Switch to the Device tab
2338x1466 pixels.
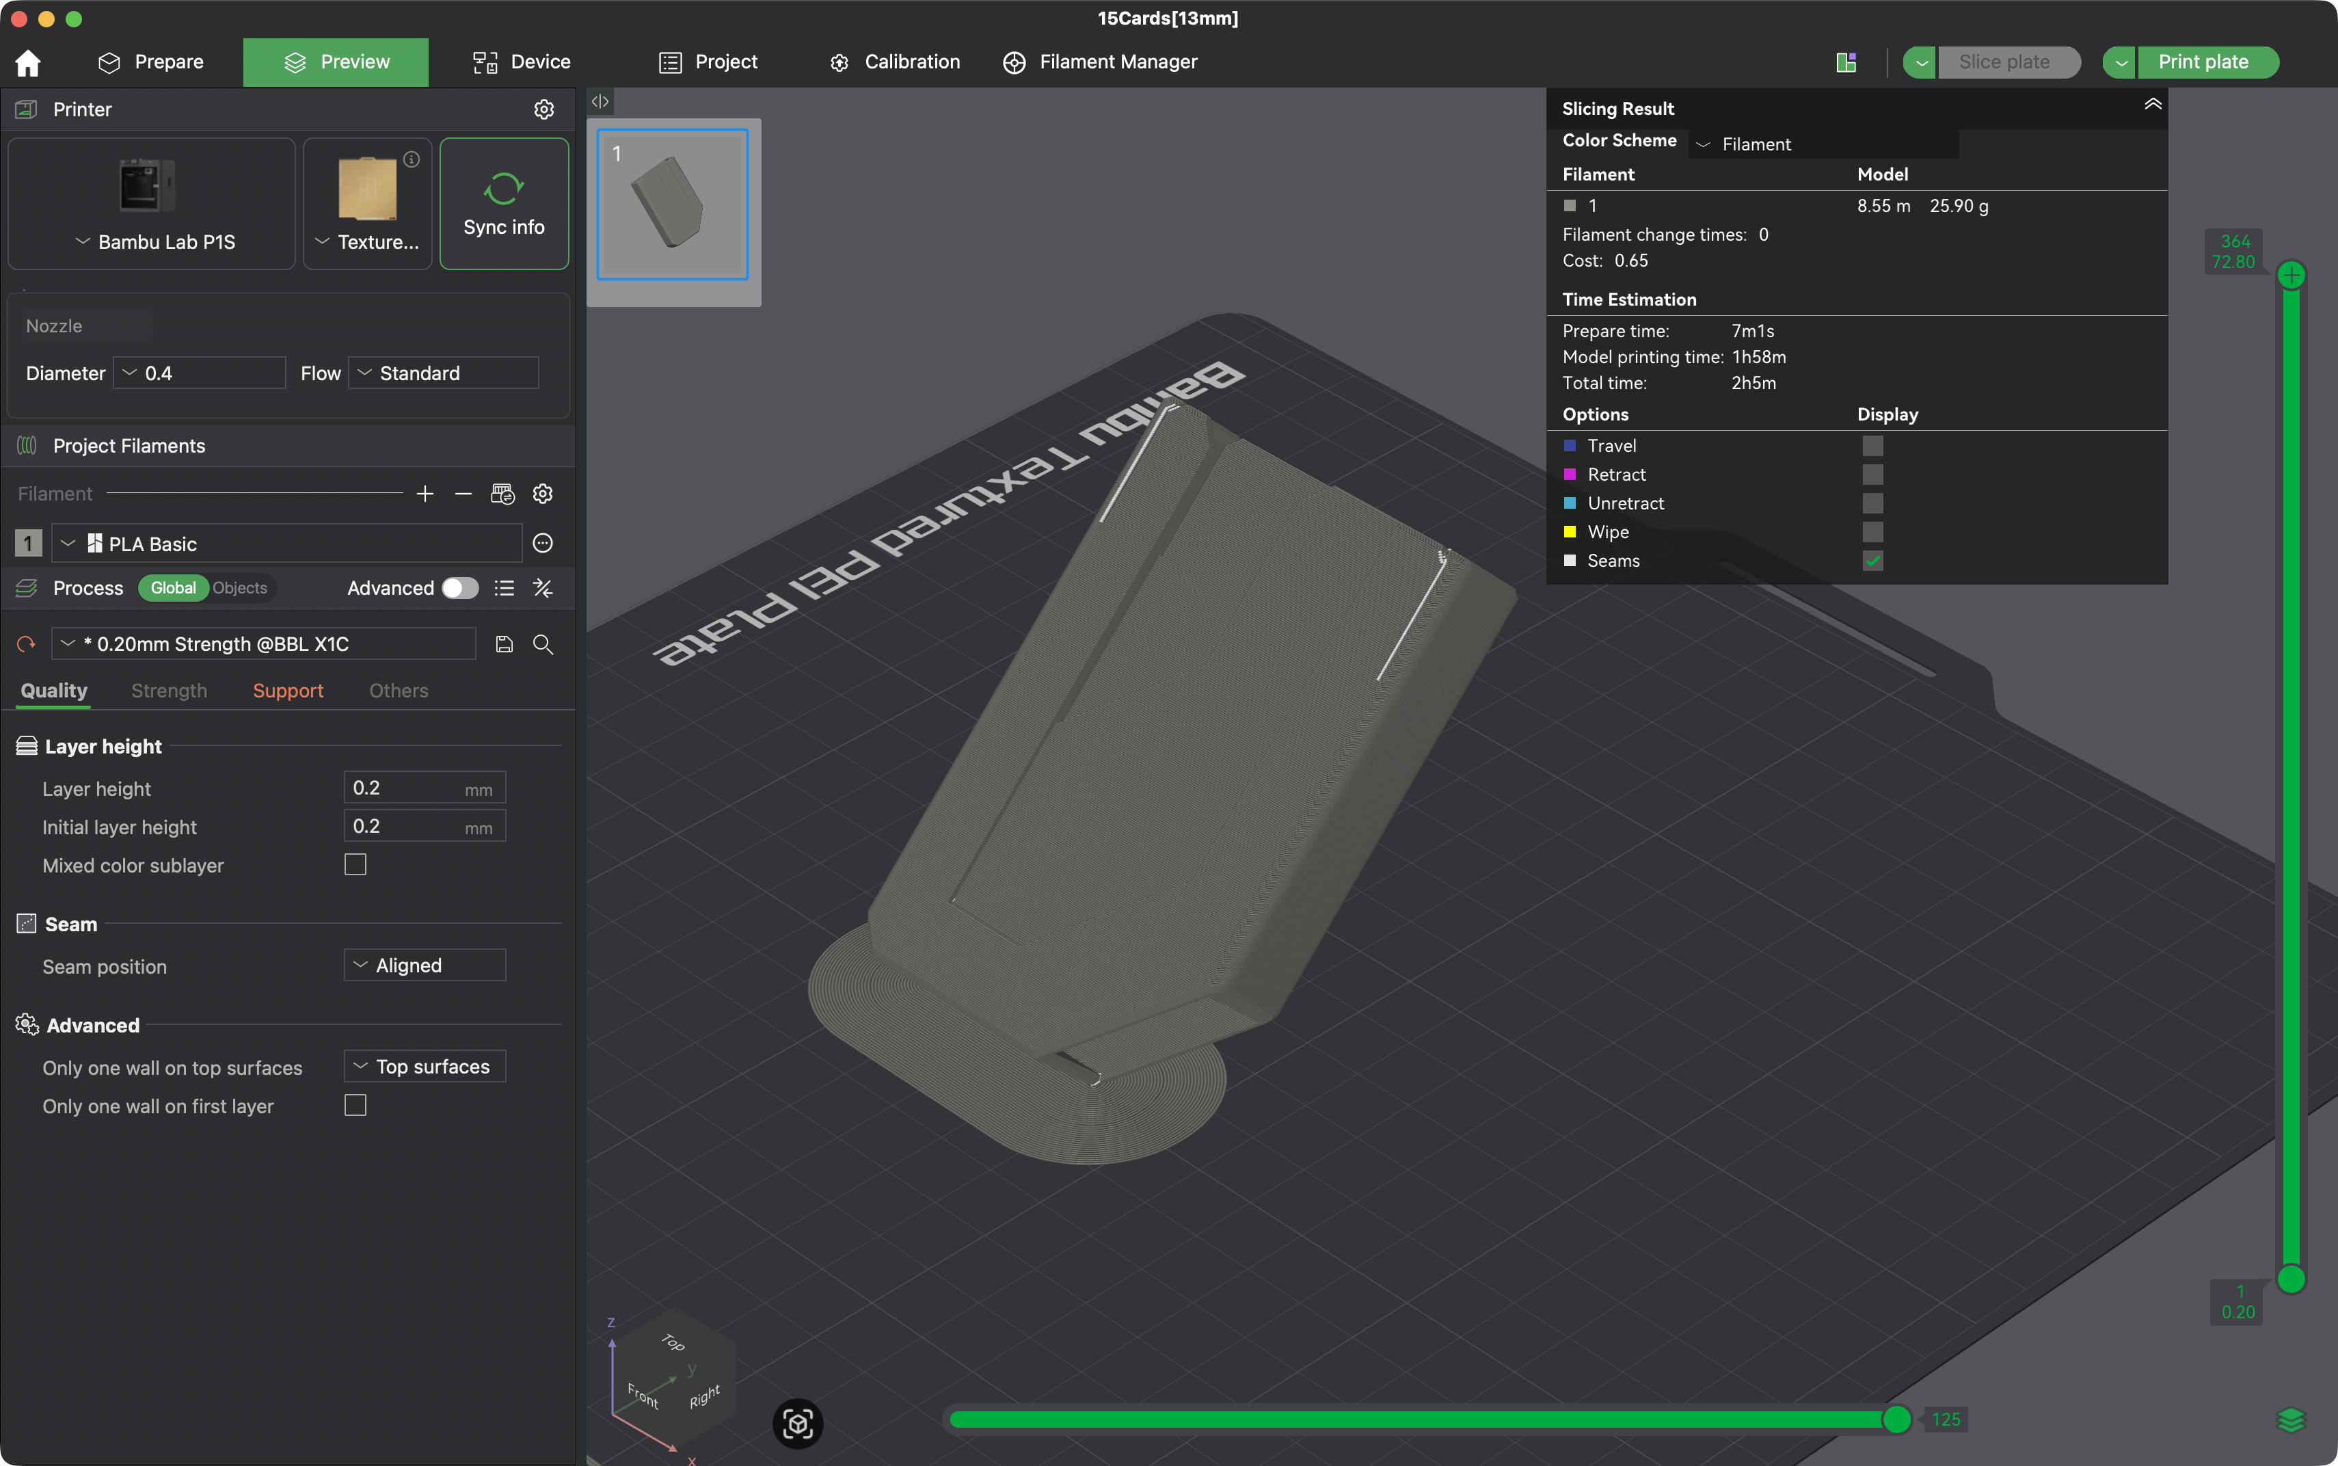(522, 62)
